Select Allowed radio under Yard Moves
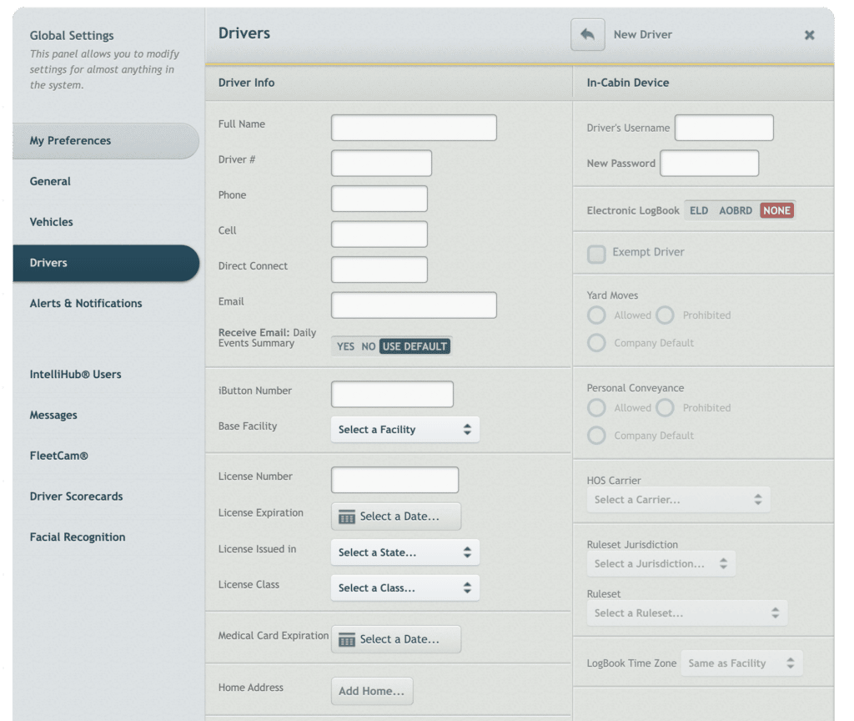This screenshot has height=721, width=854. pos(596,315)
